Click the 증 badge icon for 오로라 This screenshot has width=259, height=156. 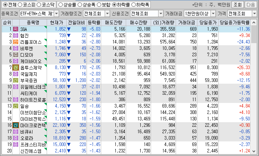pyautogui.click(x=16, y=138)
